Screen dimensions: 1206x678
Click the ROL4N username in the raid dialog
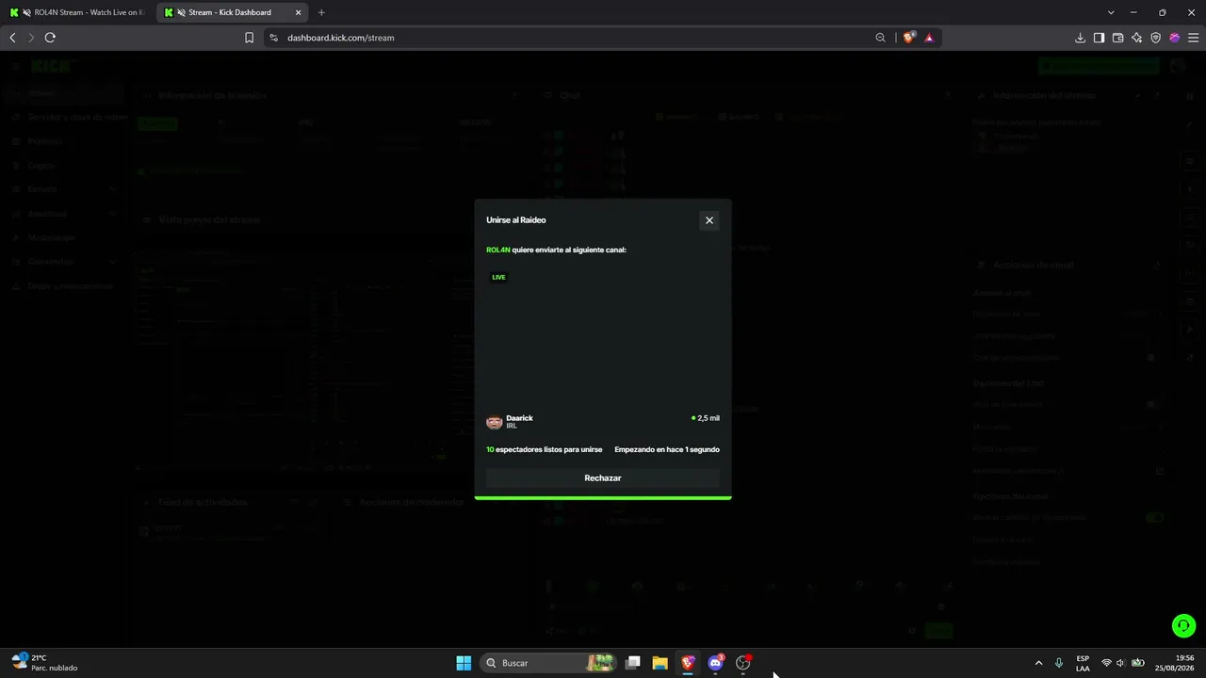point(497,250)
